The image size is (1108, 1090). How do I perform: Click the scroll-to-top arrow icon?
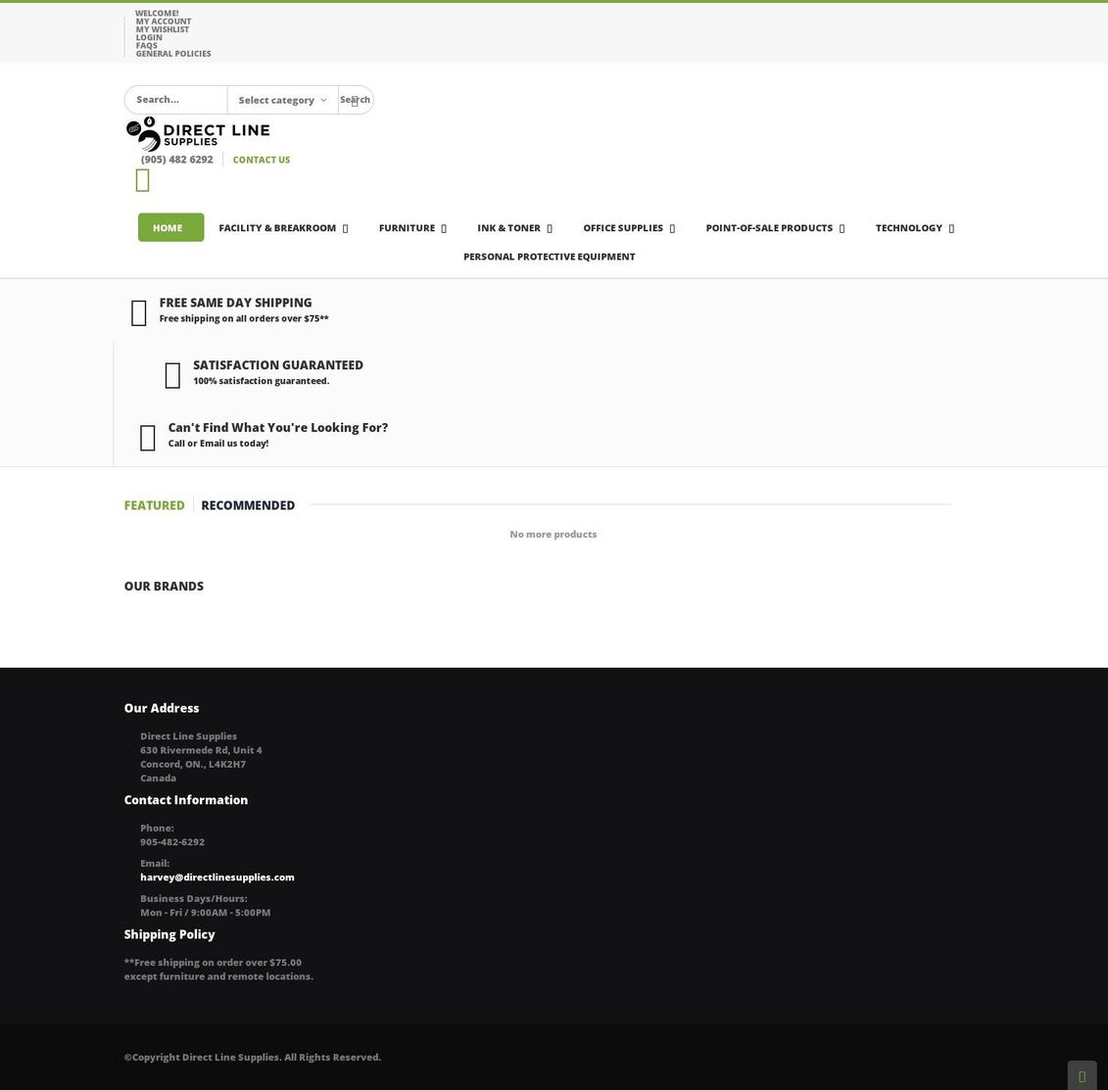1082,1075
